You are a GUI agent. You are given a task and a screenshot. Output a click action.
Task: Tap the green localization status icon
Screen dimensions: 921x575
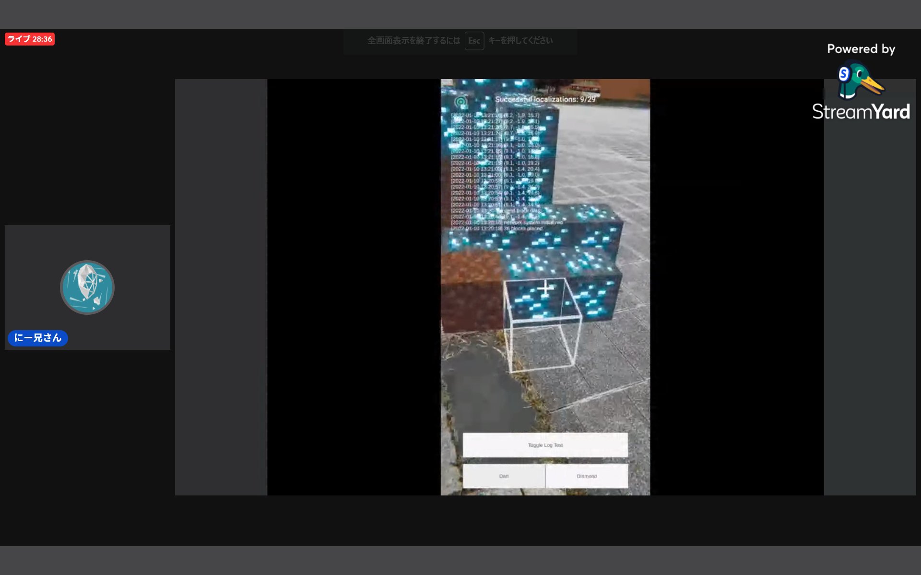461,102
